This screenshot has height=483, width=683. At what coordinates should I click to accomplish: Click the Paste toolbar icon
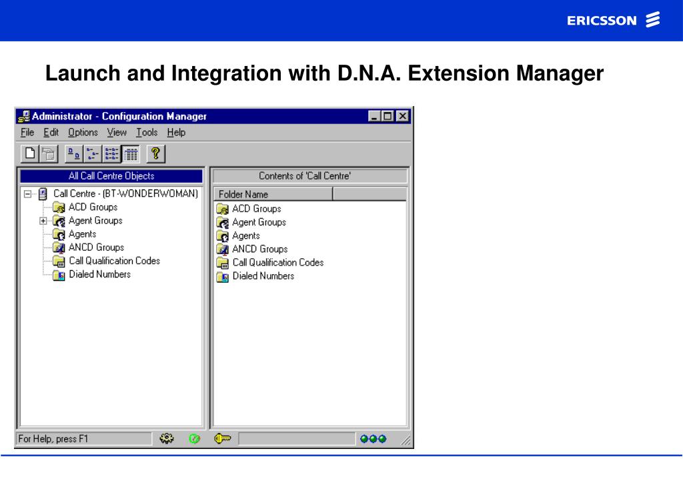(49, 153)
